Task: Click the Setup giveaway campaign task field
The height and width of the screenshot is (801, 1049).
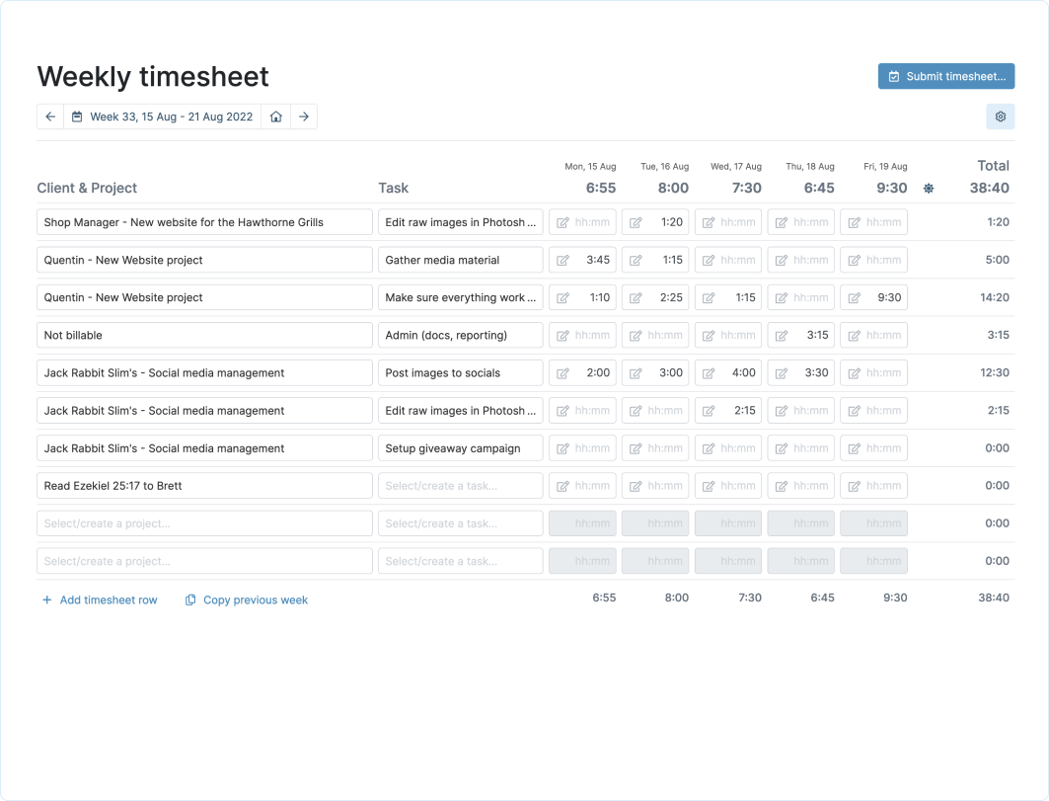Action: coord(460,447)
